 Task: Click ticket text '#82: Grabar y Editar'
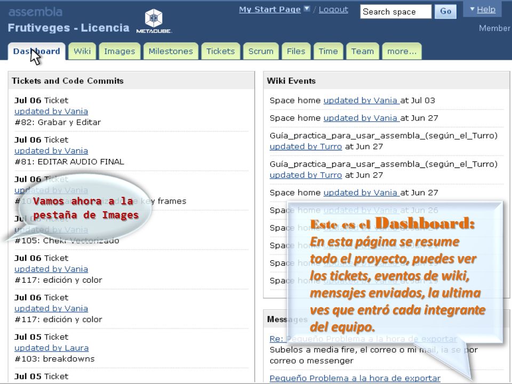pos(58,123)
